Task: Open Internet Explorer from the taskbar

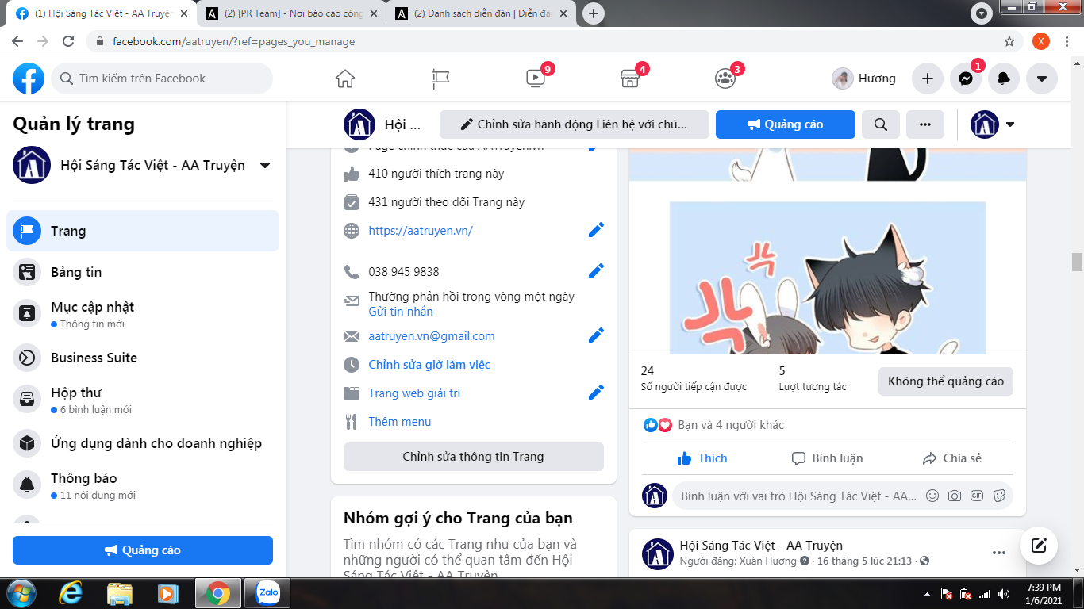Action: (x=72, y=593)
